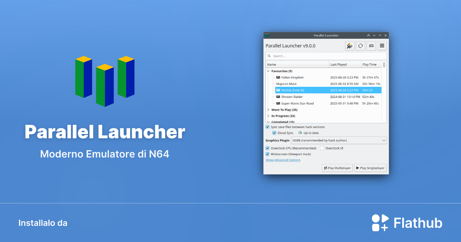The width and height of the screenshot is (461, 242).
Task: Uncheck Widescreen (Viewport Hack)
Action: coord(267,154)
